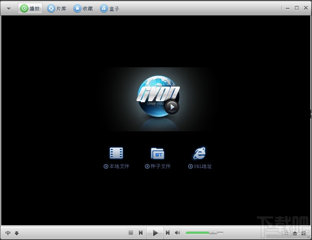Mute the volume speaker icon
The height and width of the screenshot is (240, 312).
click(x=177, y=232)
